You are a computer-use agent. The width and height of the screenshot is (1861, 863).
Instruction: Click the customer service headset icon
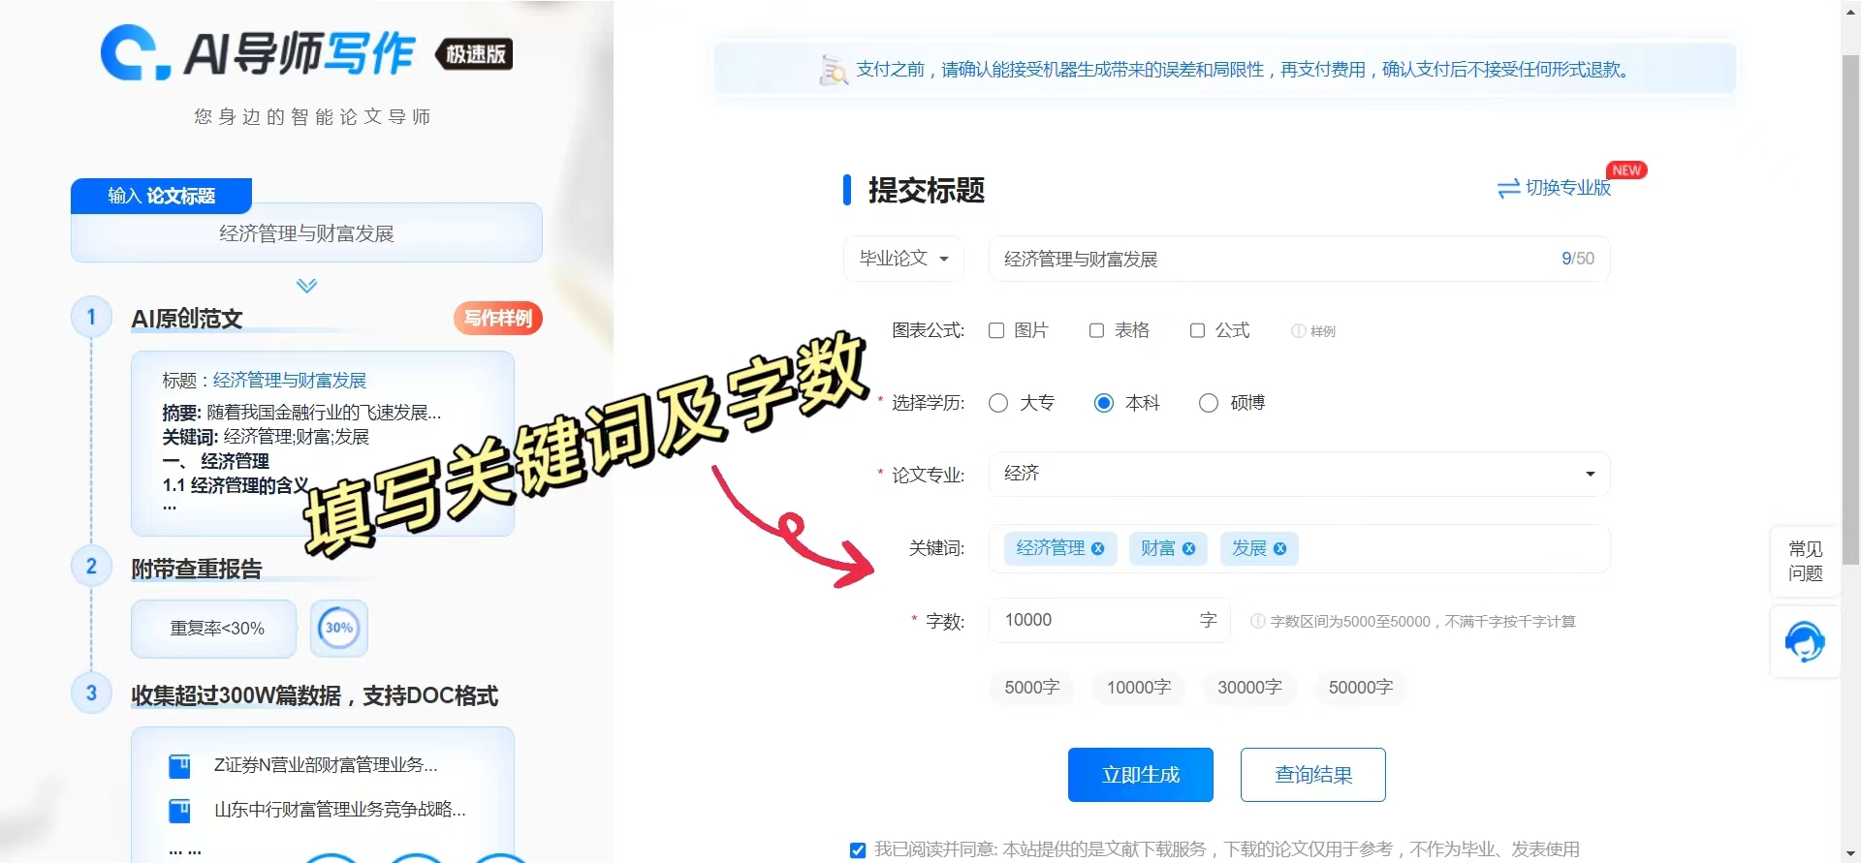1804,641
